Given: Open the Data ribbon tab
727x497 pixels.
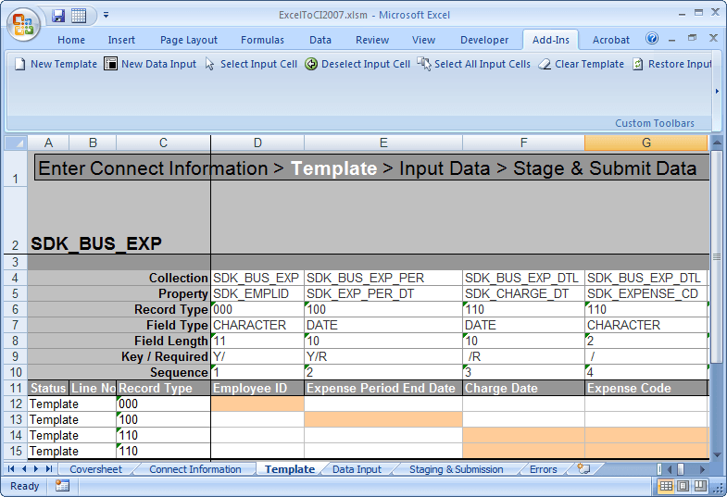Looking at the screenshot, I should click(x=320, y=40).
